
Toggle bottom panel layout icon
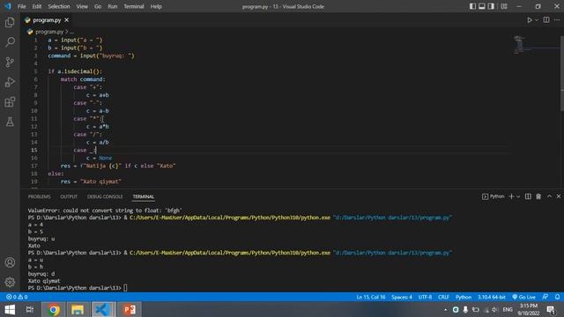click(482, 6)
